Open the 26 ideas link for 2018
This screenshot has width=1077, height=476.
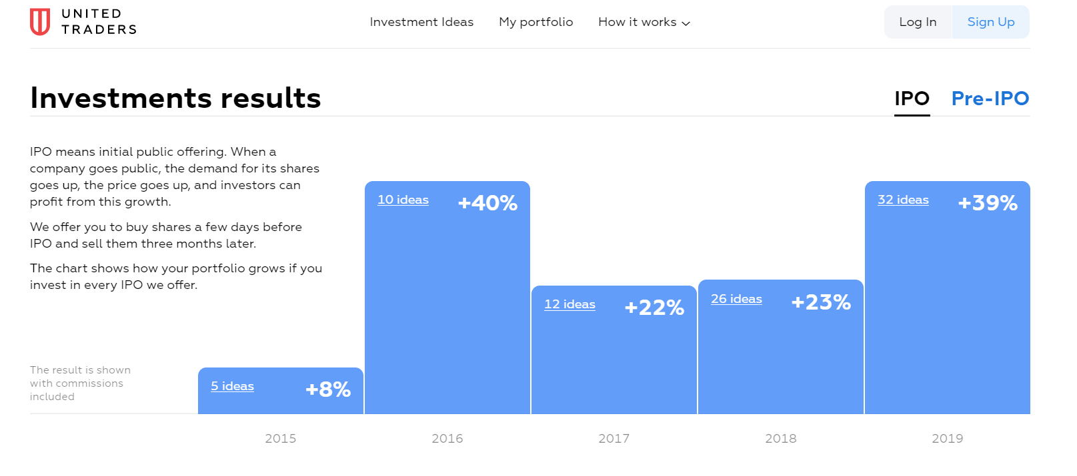(736, 299)
